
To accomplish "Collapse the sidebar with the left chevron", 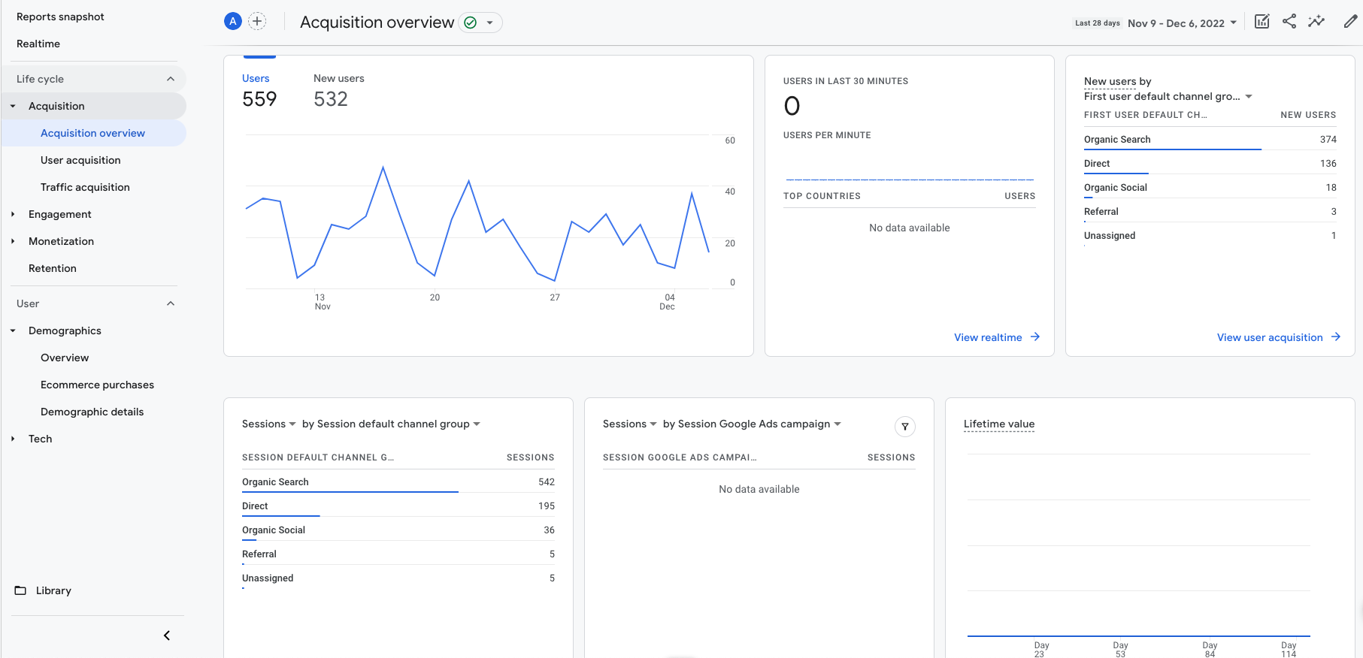I will [x=167, y=635].
